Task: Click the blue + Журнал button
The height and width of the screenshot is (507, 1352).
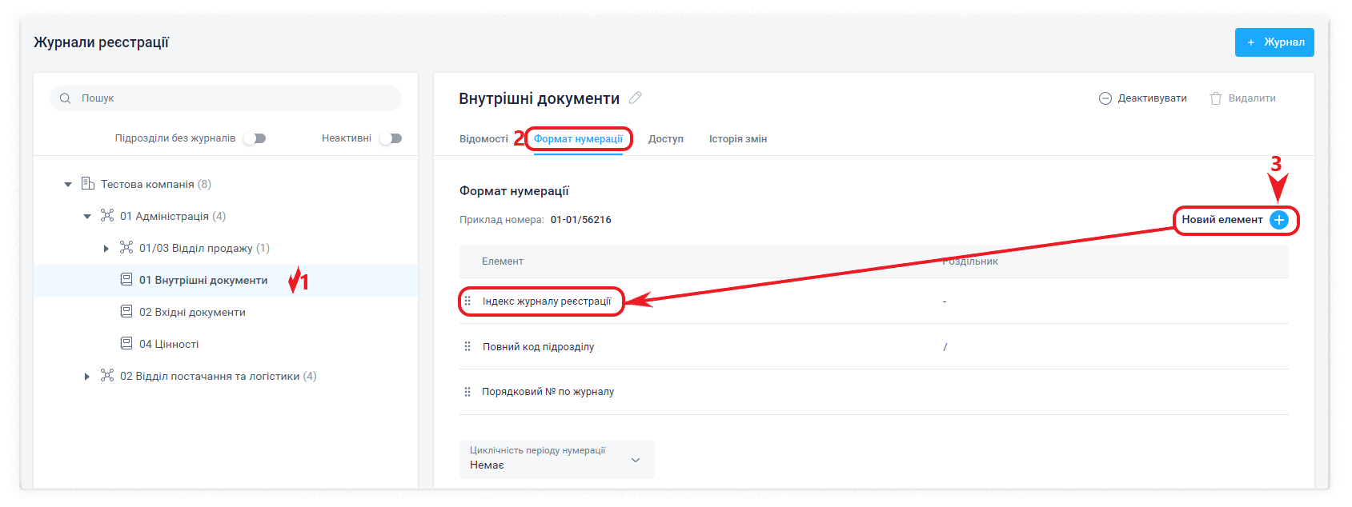Action: (x=1274, y=42)
